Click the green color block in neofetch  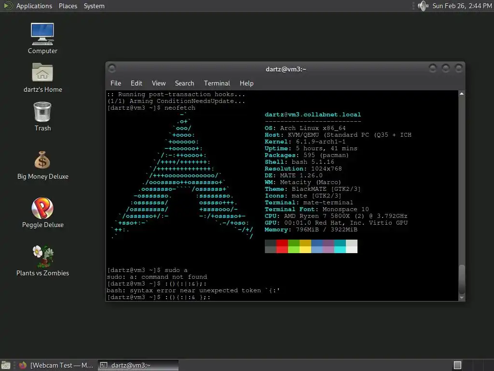pos(294,246)
